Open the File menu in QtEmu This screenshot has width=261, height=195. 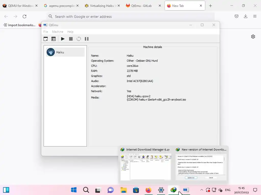(46, 32)
